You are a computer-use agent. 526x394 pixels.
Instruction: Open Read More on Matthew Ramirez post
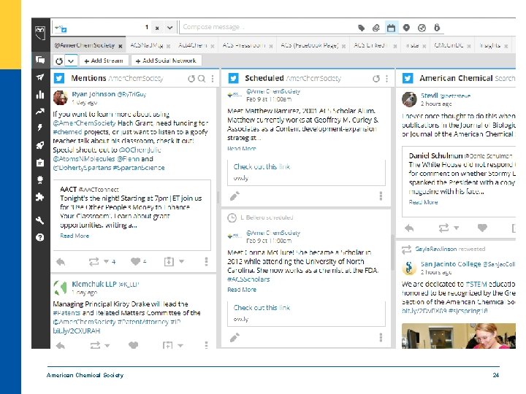tap(242, 148)
